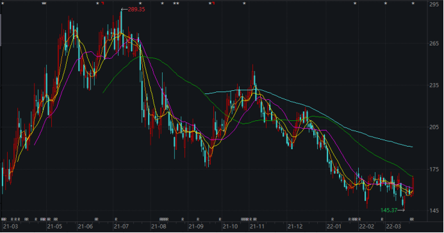444x233 pixels.
Task: Click the RR marker pair above 21-06 date
Action: click(x=97, y=220)
